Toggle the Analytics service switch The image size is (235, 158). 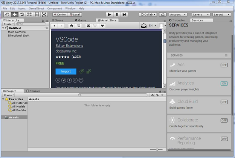pyautogui.click(x=224, y=83)
